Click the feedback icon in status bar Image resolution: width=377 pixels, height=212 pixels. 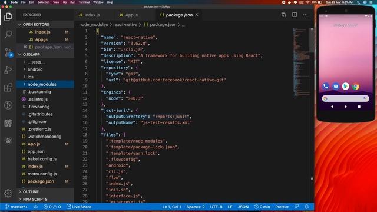(x=297, y=207)
